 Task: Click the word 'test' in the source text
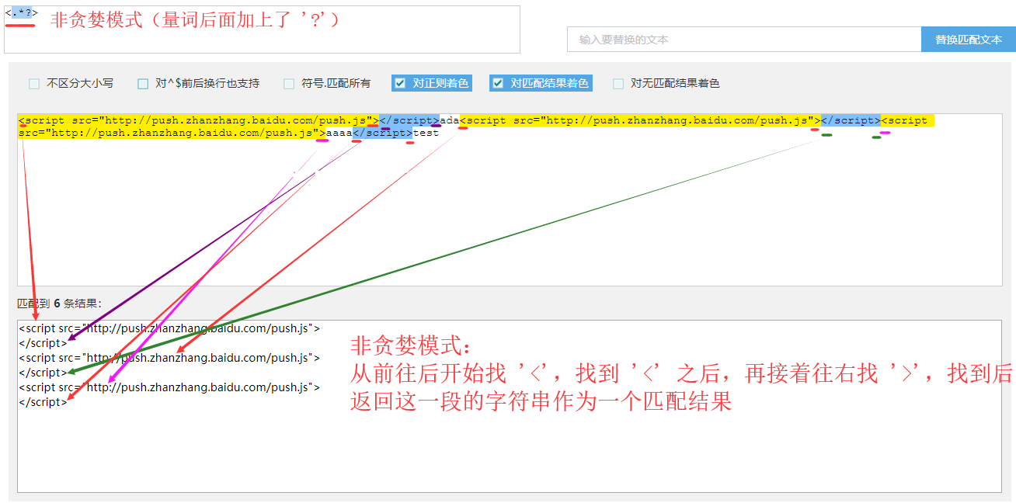426,133
